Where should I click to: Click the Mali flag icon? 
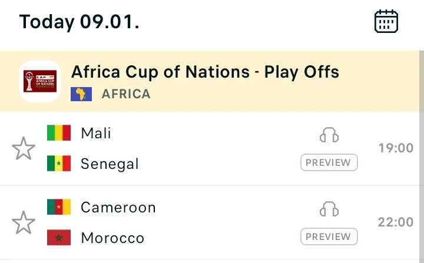coord(59,133)
